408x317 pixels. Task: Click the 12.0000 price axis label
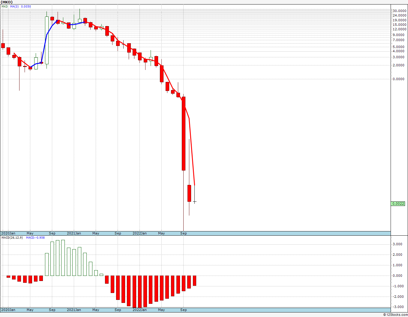coord(400,29)
